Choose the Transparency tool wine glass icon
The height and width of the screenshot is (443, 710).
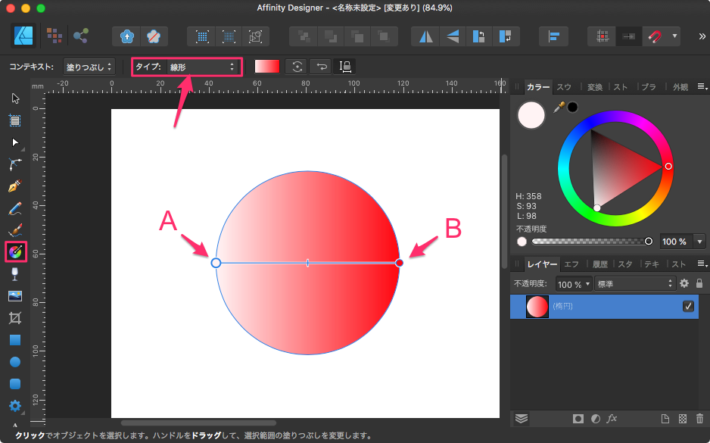14,273
